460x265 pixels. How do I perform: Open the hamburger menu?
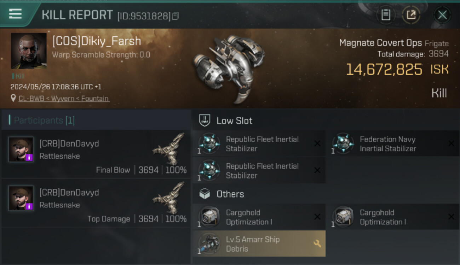[x=15, y=14]
